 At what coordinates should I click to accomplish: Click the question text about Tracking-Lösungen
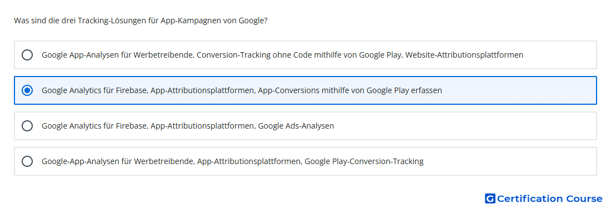click(141, 21)
